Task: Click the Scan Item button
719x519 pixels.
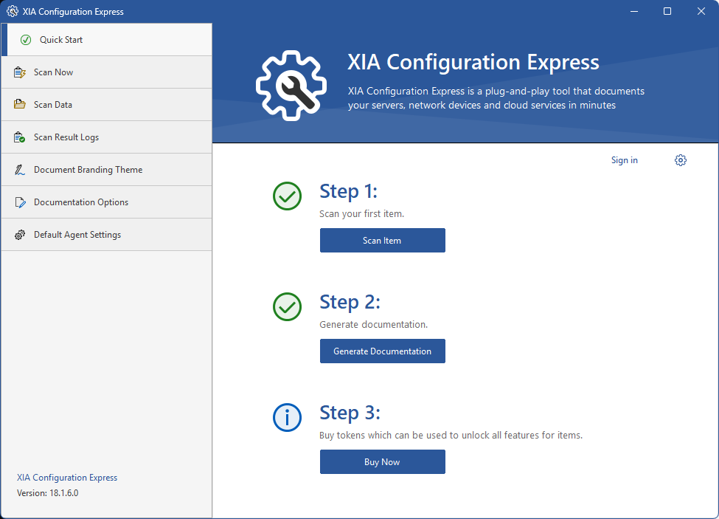Action: pos(383,241)
